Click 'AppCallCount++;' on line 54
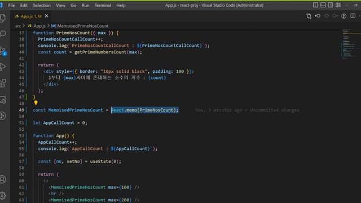Viewport: 361px width, 203px height. point(58,142)
